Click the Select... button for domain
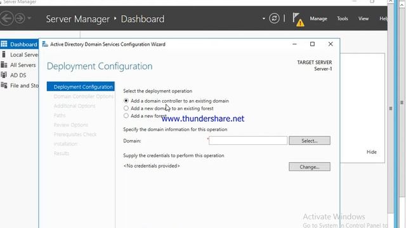This screenshot has height=228, width=406. click(310, 141)
